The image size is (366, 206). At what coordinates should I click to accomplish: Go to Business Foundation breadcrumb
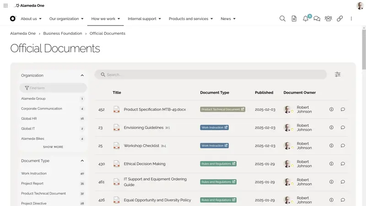pos(63,33)
